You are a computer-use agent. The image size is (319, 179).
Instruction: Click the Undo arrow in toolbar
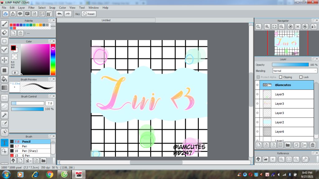click(x=60, y=14)
